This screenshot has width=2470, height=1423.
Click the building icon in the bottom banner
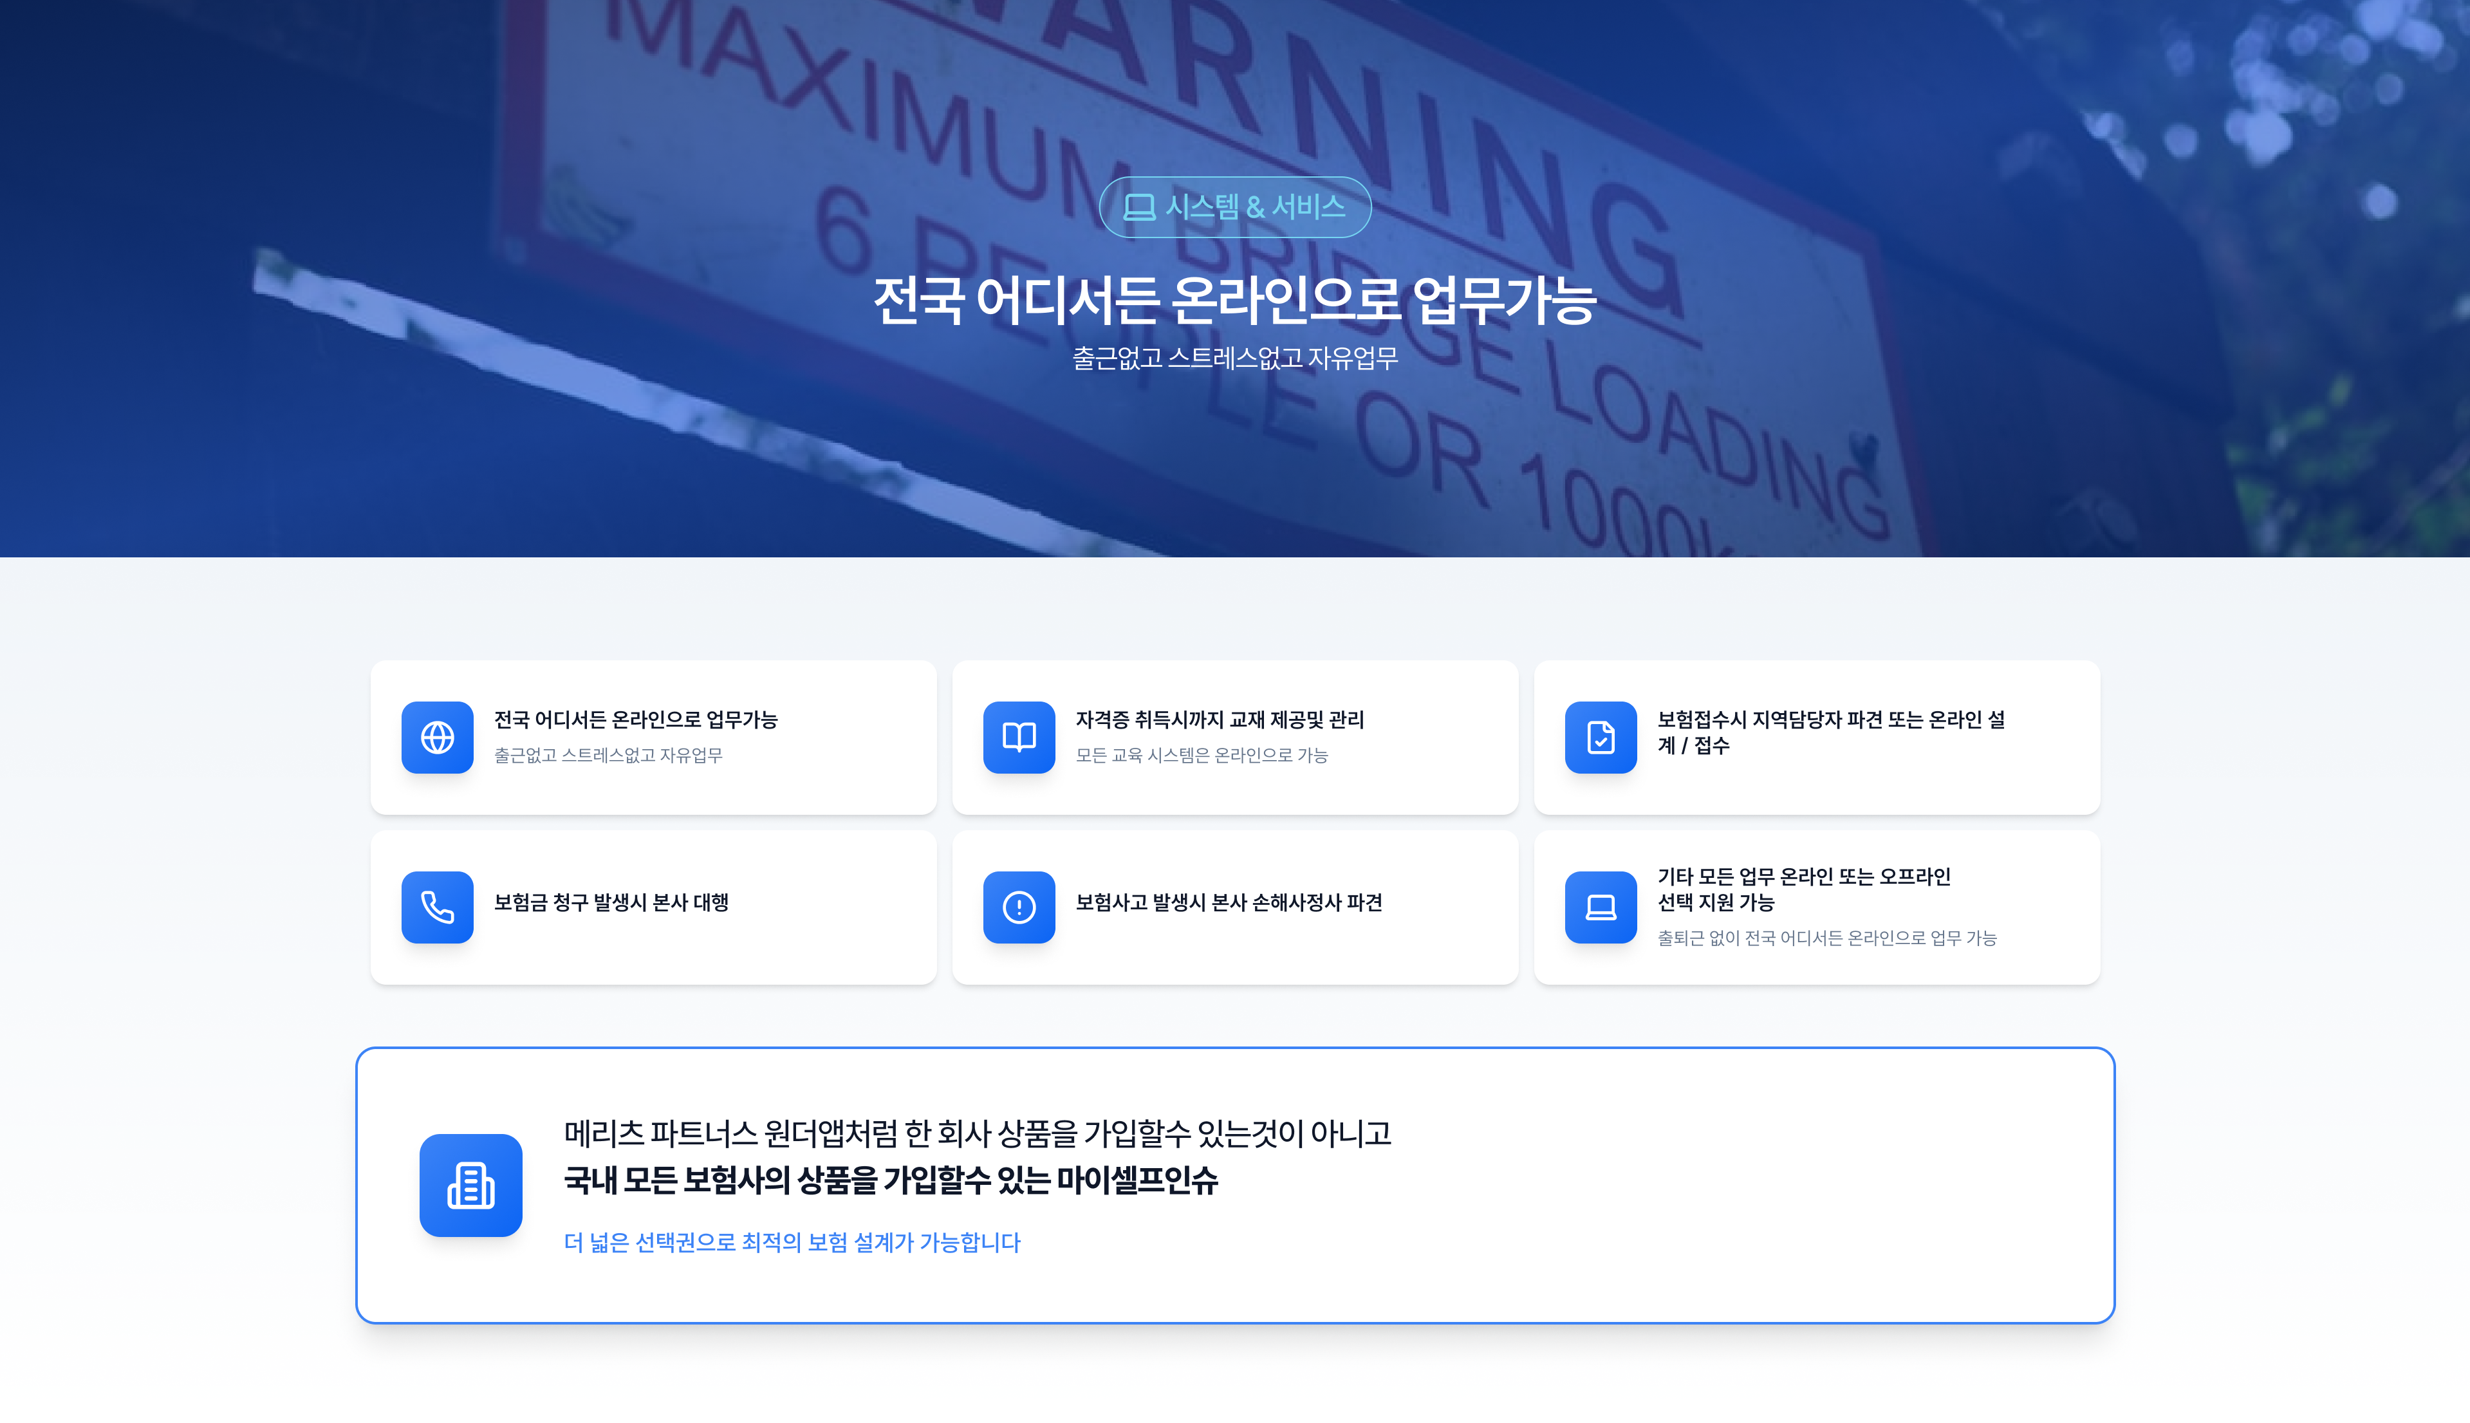click(470, 1184)
